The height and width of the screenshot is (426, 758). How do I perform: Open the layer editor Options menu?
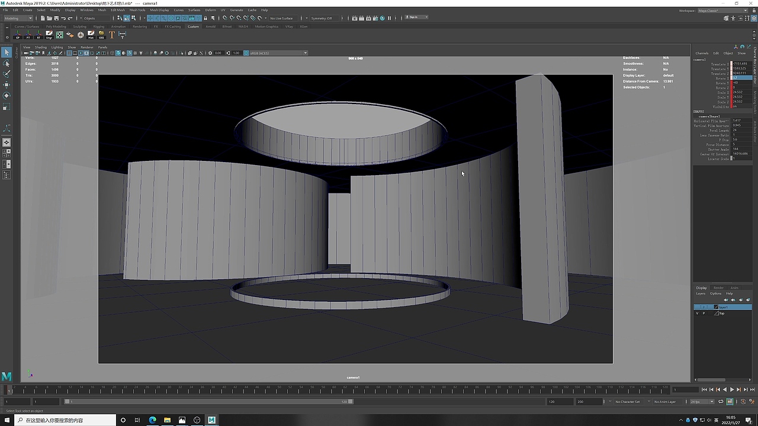click(716, 293)
